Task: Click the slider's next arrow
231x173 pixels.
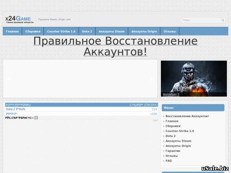Action: click(152, 79)
